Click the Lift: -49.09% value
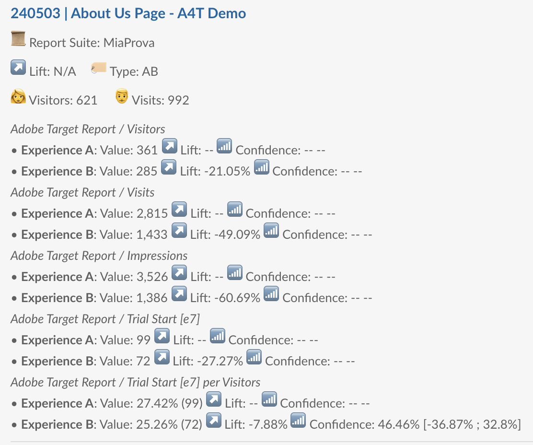The image size is (533, 445). [225, 234]
